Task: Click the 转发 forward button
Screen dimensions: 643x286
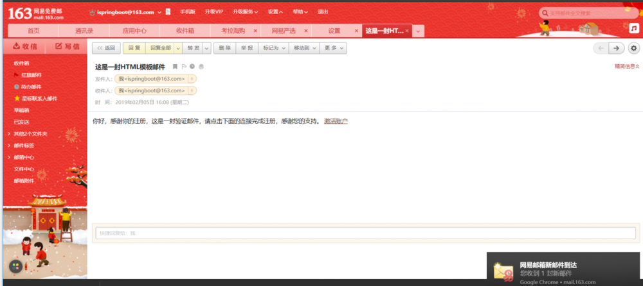Action: point(193,48)
